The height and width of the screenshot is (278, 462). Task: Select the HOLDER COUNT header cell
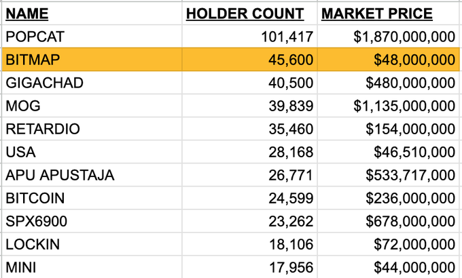point(245,14)
